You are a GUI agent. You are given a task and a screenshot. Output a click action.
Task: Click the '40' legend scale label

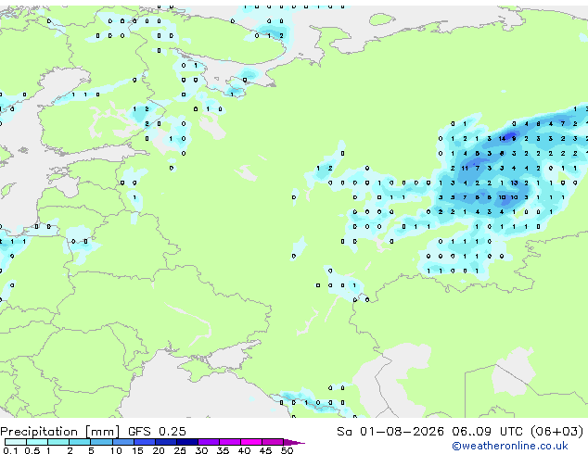(244, 450)
